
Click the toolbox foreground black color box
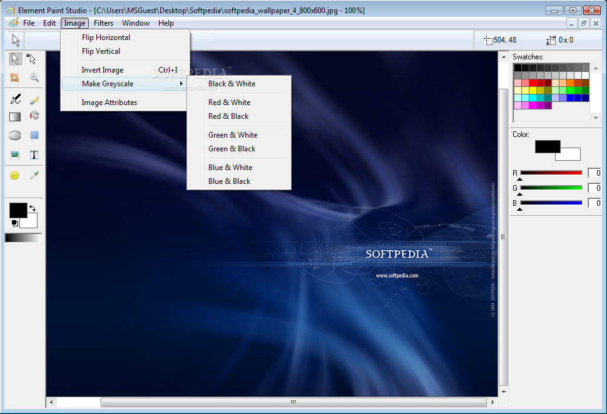(18, 211)
